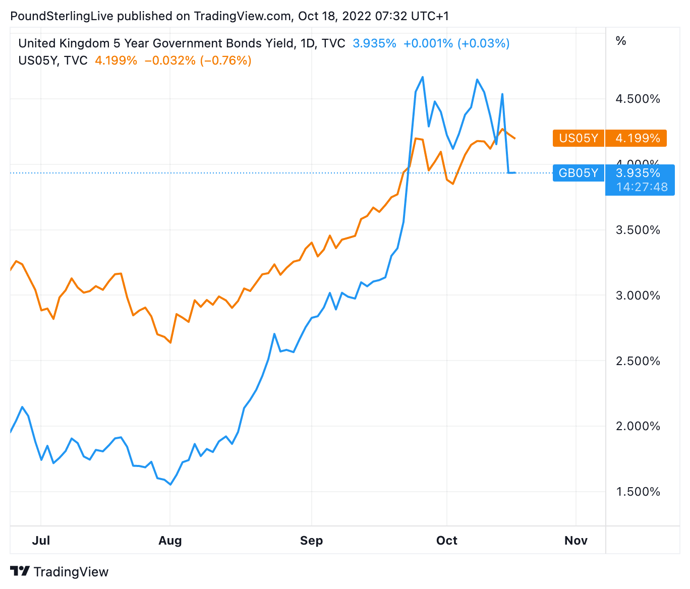This screenshot has width=690, height=589.
Task: Select the United Kingdom 5 Year Bonds legend title
Action: [x=182, y=43]
